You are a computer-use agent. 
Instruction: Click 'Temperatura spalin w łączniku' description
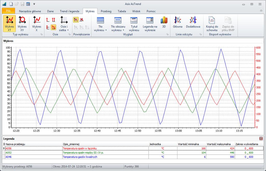point(80,148)
